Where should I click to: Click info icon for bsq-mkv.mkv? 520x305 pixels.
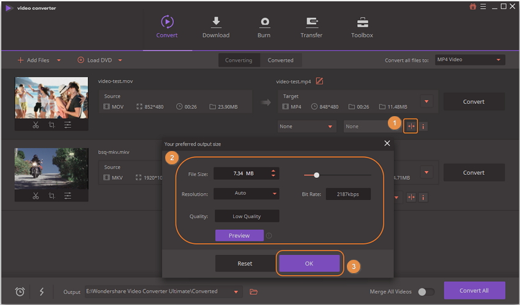point(423,197)
